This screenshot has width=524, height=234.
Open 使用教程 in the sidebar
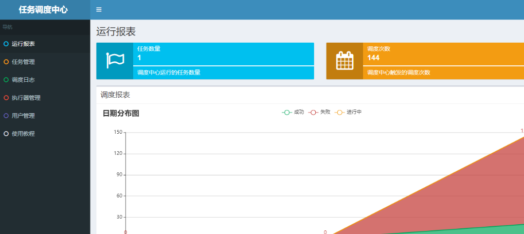(x=45, y=134)
